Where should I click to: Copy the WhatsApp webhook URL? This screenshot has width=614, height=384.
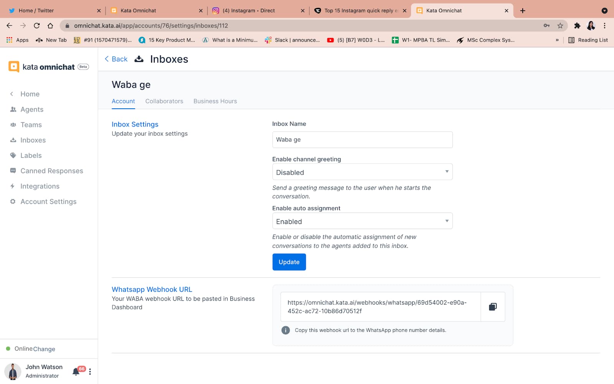point(493,307)
